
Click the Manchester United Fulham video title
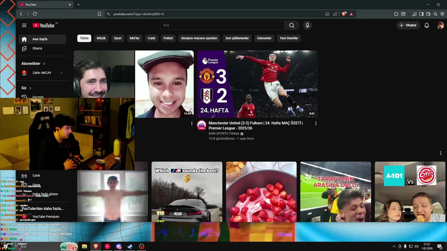click(256, 125)
